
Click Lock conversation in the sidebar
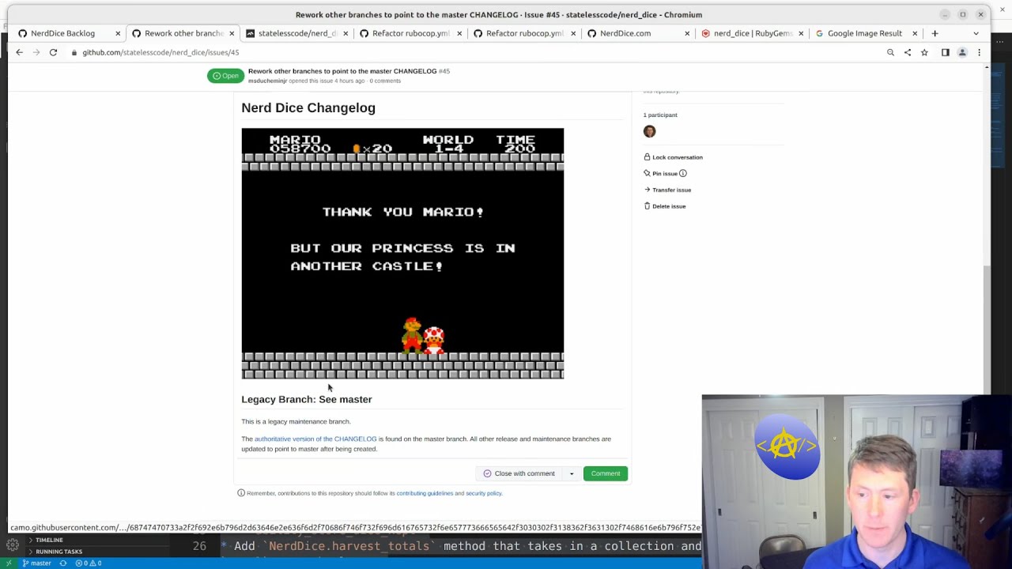pyautogui.click(x=673, y=157)
